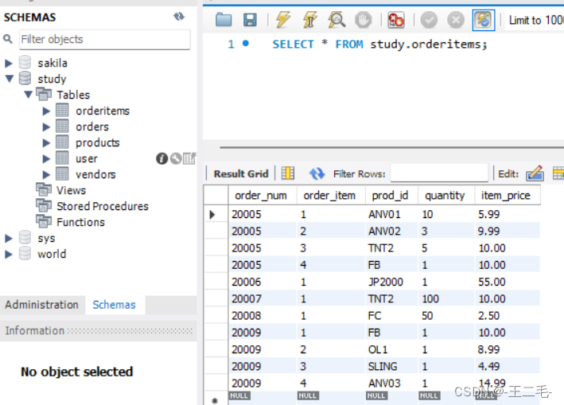Expand the products table arrow

[x=46, y=142]
